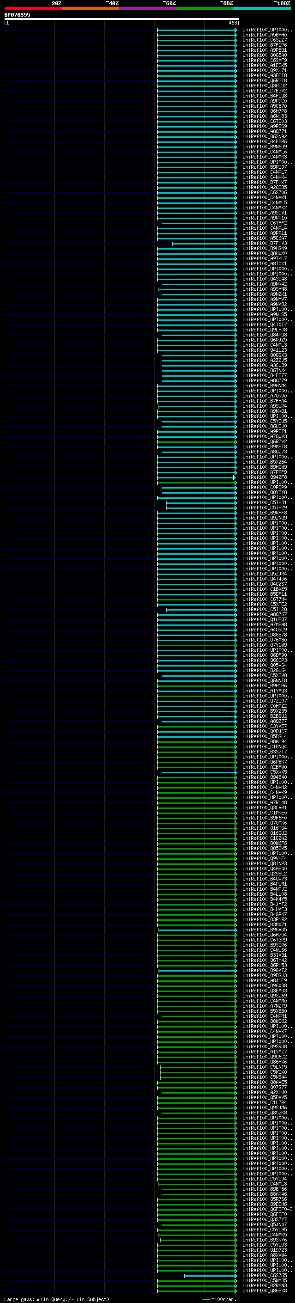295x1303 pixels.
Task: Select hit UniRef100_Q0GEA0
Action: tap(264, 55)
